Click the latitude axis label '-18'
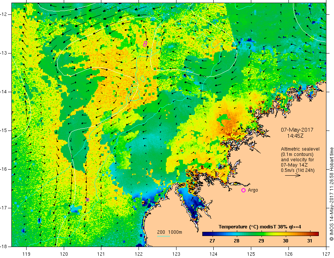 pos(4,247)
